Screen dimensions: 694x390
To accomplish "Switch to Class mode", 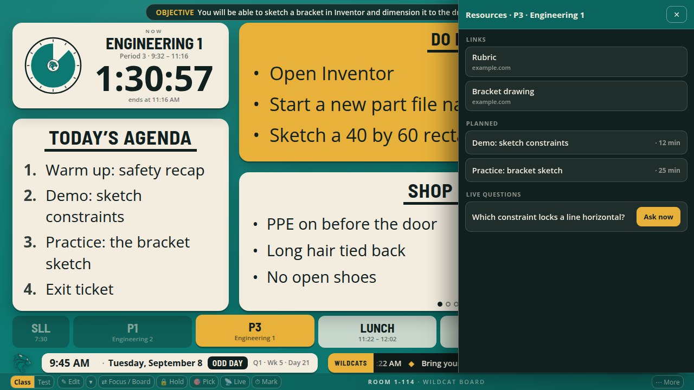I will [x=22, y=382].
